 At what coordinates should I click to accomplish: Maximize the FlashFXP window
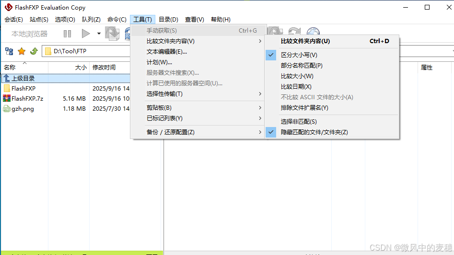[427, 7]
